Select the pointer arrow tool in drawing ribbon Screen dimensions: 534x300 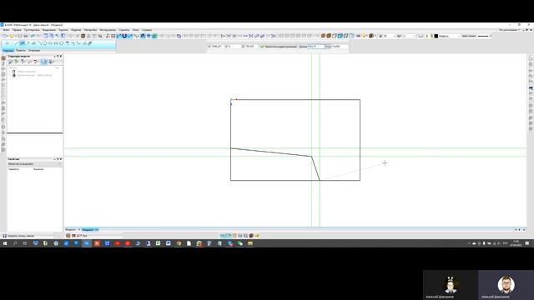pyautogui.click(x=8, y=43)
